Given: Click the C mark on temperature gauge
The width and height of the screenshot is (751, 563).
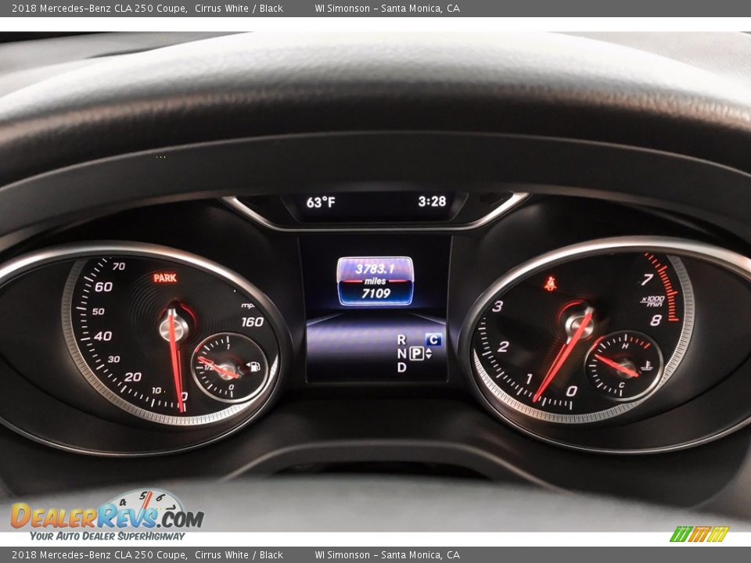Looking at the screenshot, I should 621,385.
